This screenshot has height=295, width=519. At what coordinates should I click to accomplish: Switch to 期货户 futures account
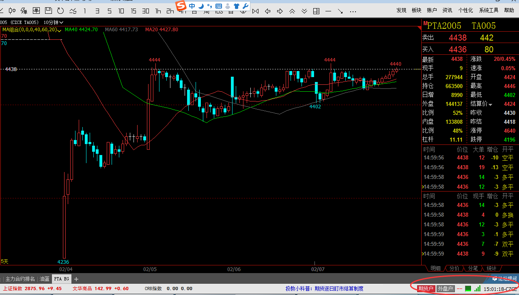tap(426, 289)
